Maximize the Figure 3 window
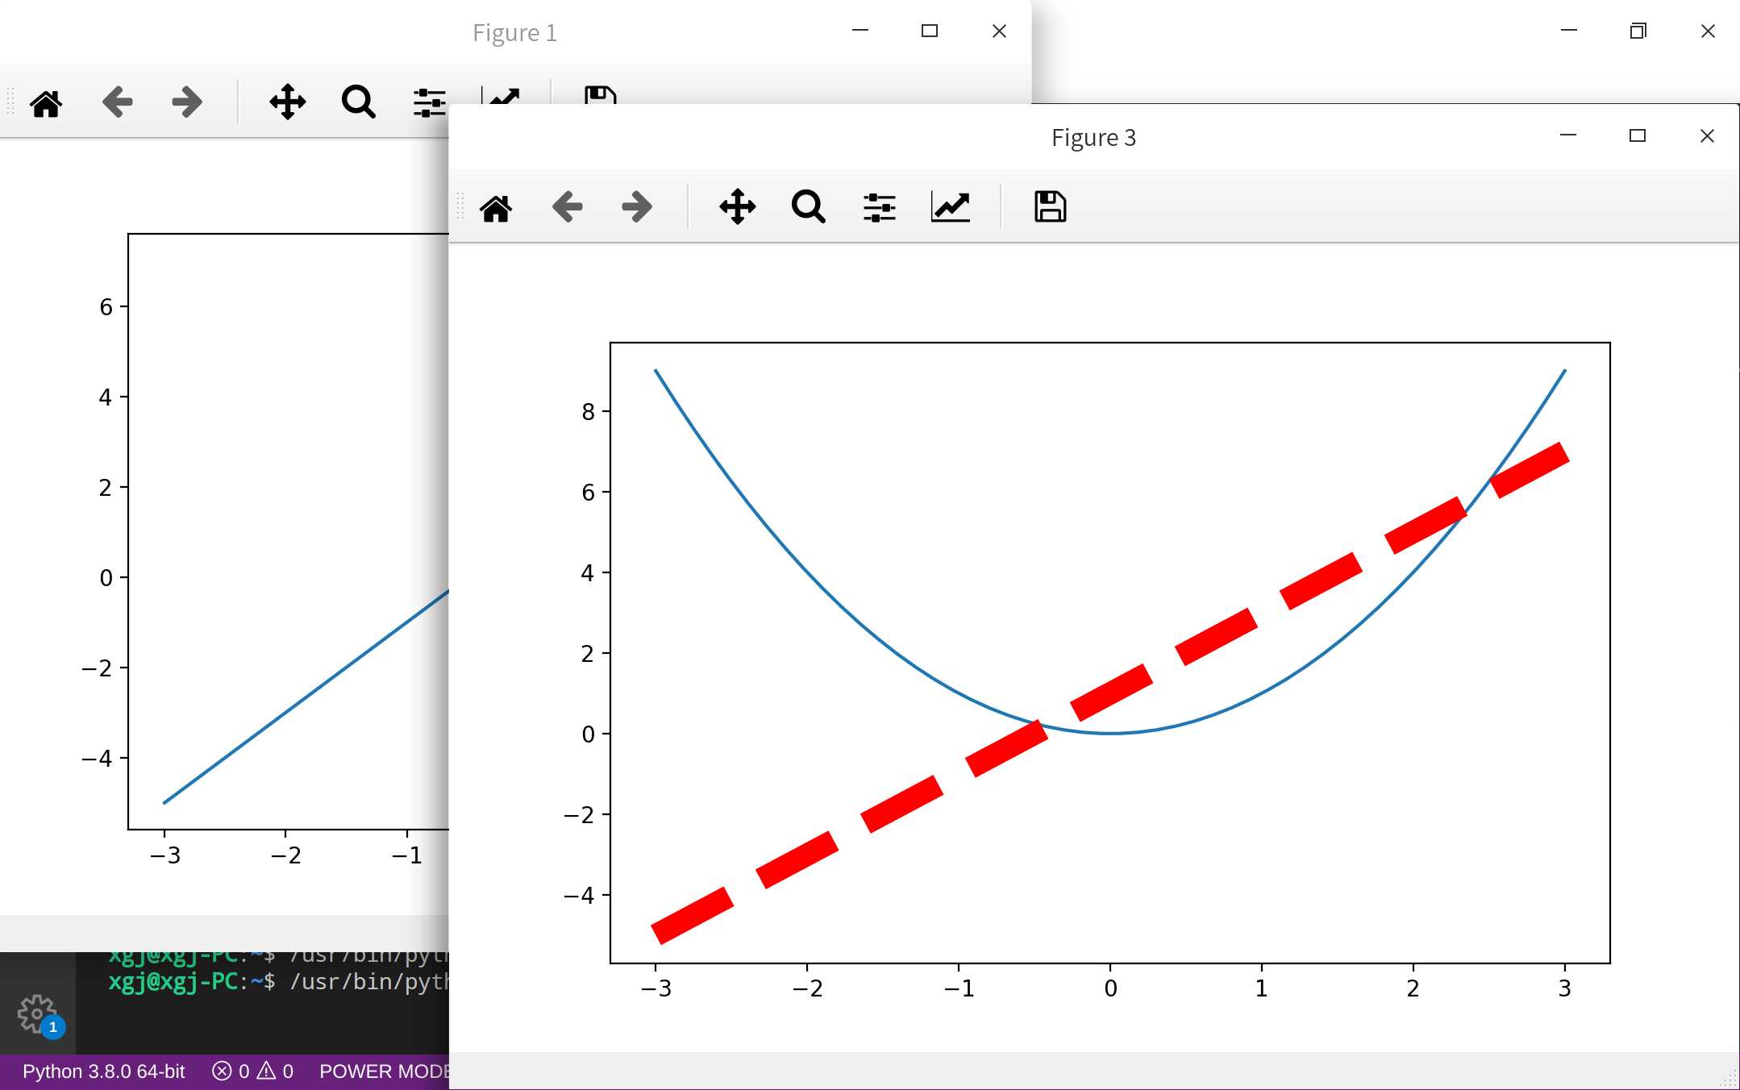The height and width of the screenshot is (1090, 1740). 1638,135
